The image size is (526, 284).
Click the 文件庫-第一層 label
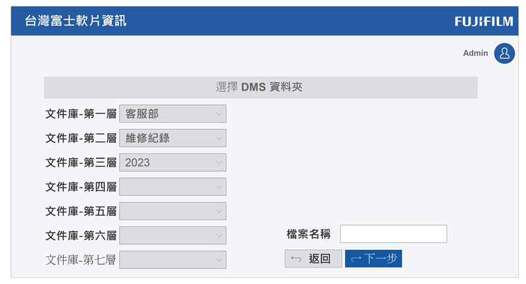81,114
